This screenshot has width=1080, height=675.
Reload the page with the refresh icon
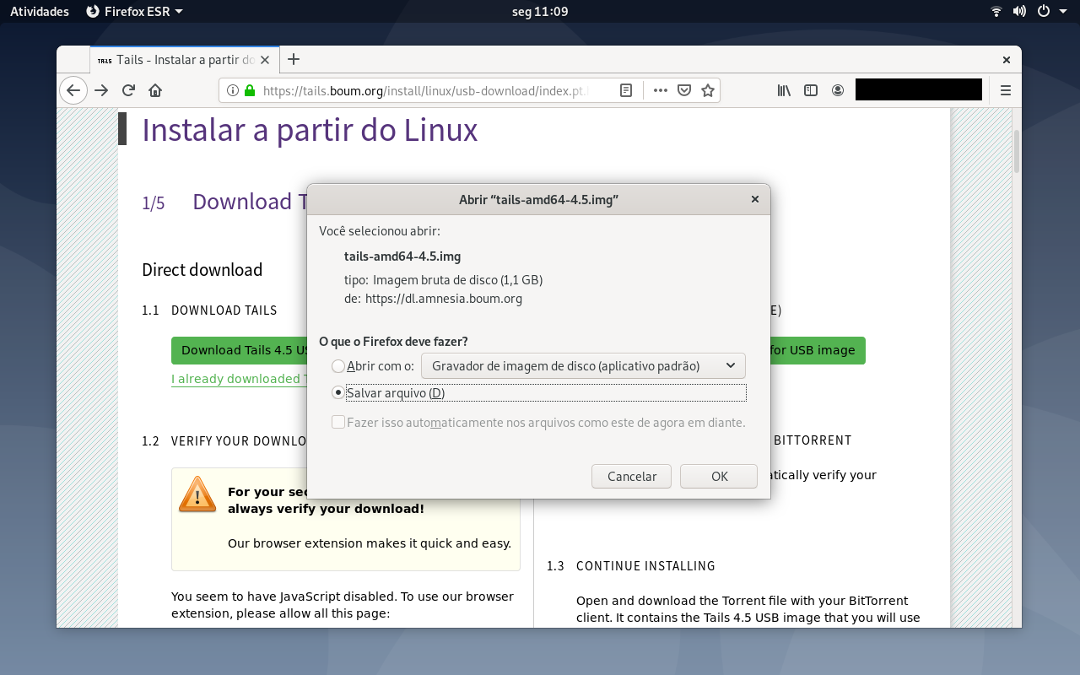click(128, 90)
